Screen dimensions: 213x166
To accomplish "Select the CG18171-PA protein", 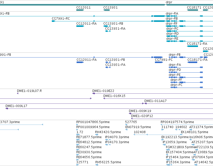I will [x=192, y=62].
